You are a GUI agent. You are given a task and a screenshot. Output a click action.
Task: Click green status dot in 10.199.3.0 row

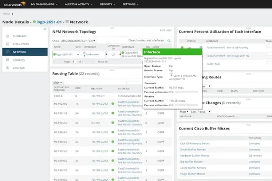tap(113, 132)
